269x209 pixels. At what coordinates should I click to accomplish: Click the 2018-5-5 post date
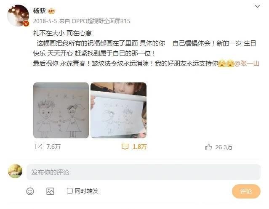[45, 21]
